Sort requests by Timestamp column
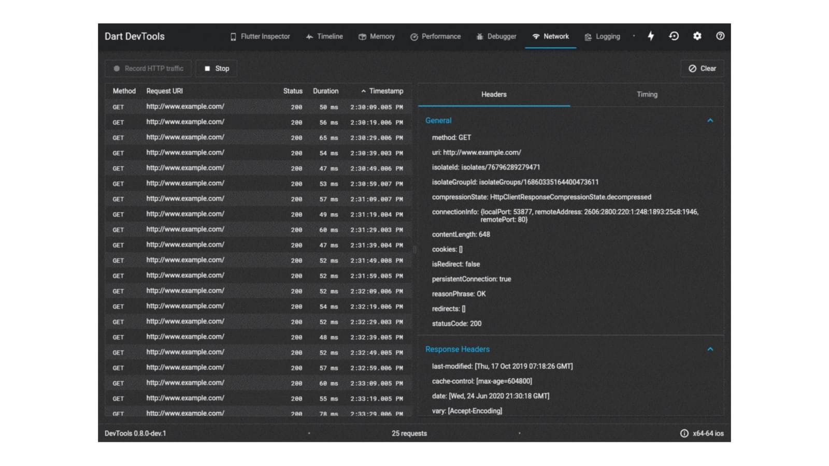The width and height of the screenshot is (829, 466). click(x=382, y=91)
